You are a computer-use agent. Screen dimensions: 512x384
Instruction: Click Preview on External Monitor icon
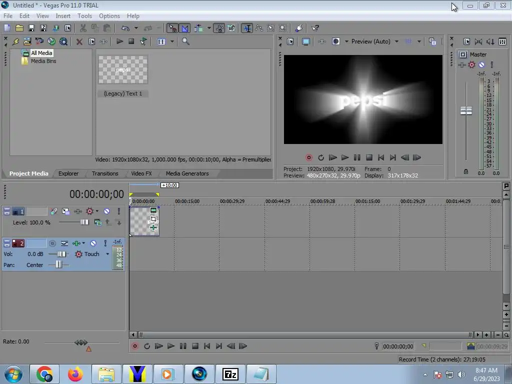306,41
